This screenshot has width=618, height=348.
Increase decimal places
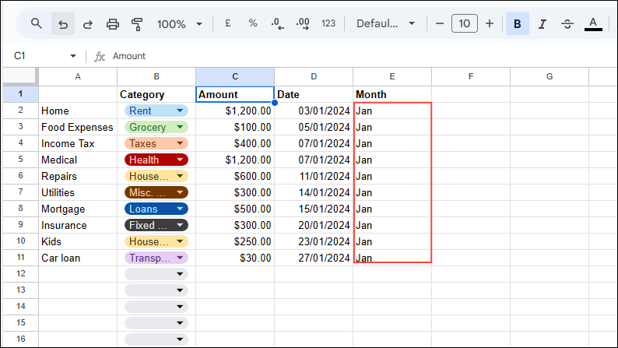click(x=303, y=24)
